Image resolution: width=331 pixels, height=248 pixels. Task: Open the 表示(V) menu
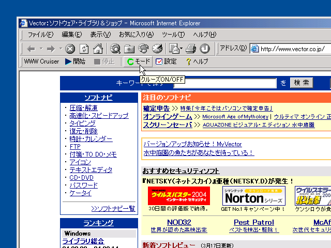100,35
